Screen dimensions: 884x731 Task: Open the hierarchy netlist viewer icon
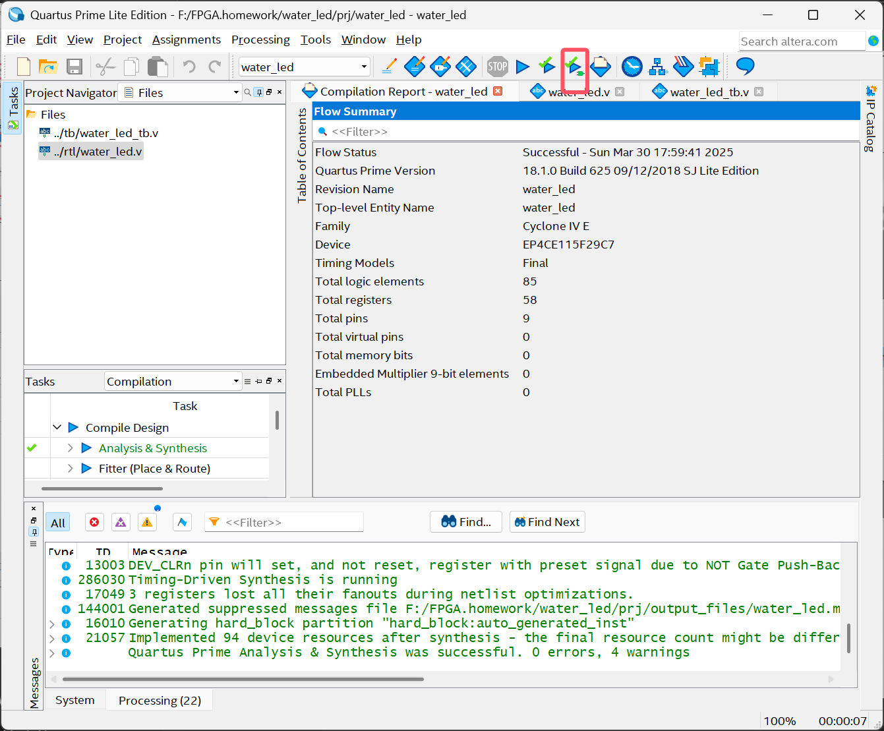tap(658, 66)
